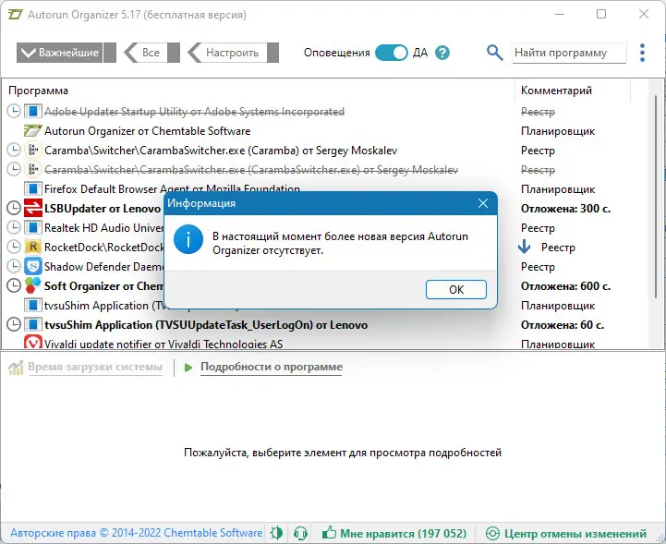This screenshot has width=666, height=544.
Task: Click the Soft Organizer colored balls icon
Action: coord(32,285)
